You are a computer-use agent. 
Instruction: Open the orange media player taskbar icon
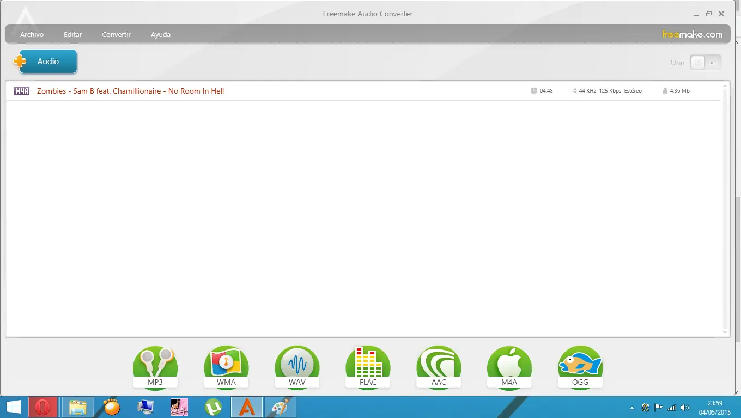(112, 407)
